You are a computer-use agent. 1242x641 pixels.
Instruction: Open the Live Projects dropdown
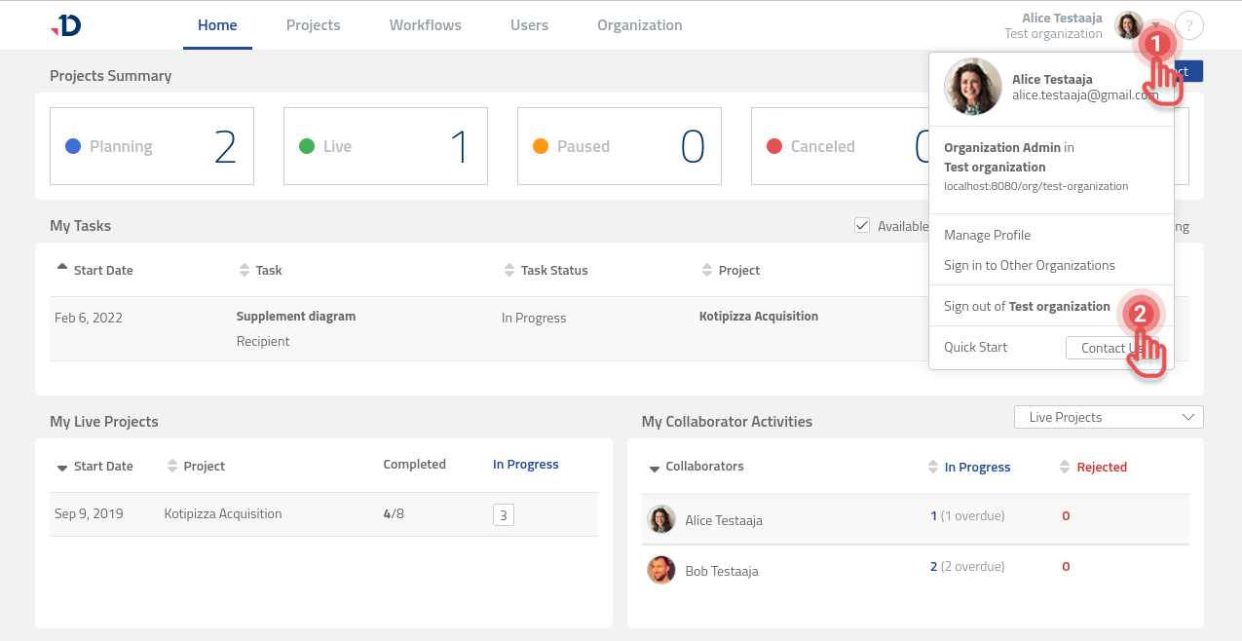(1109, 417)
